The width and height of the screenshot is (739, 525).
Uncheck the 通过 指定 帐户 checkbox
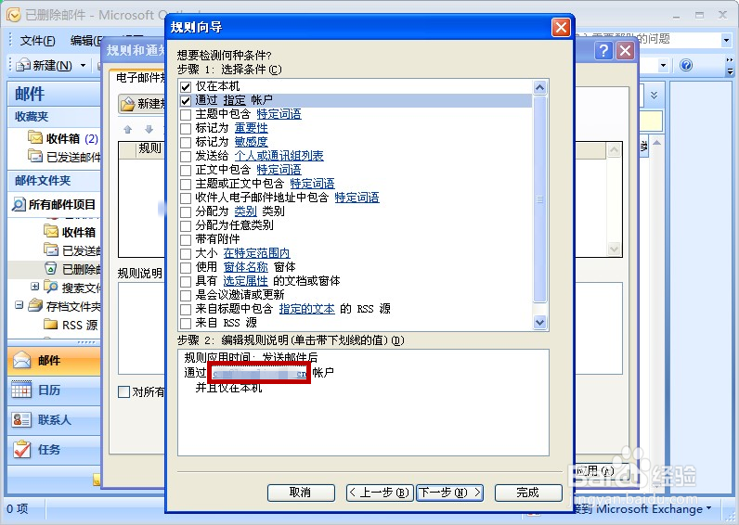tap(186, 101)
